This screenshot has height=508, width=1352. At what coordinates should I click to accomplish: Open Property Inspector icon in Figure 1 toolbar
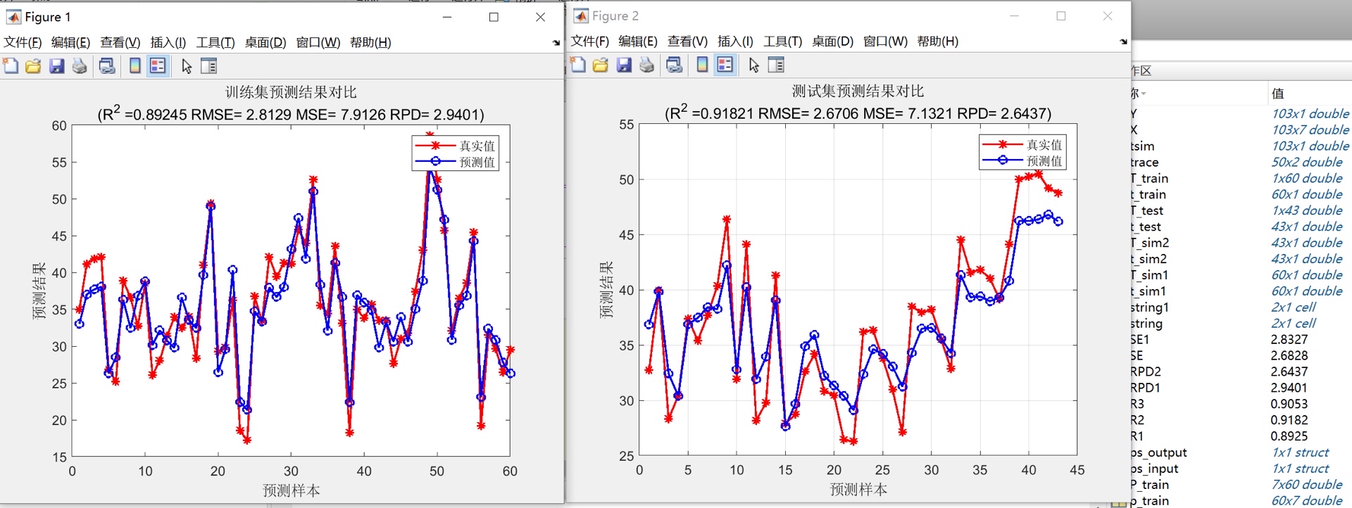click(x=209, y=66)
